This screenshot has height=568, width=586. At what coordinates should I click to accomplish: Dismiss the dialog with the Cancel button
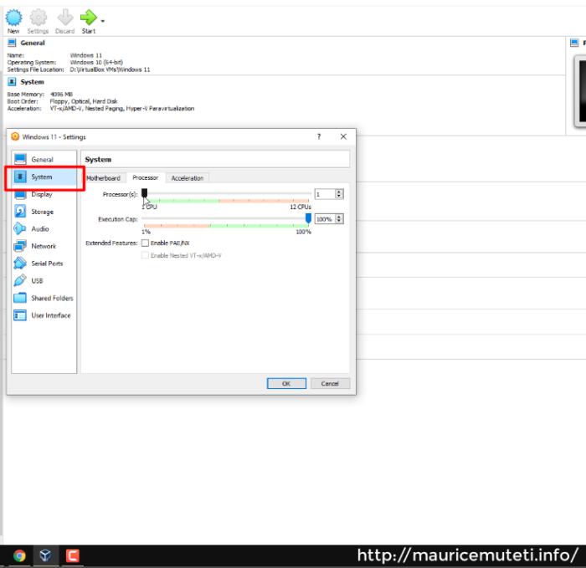(x=330, y=383)
